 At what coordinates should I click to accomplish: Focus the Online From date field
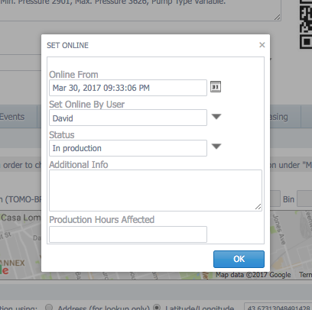128,88
